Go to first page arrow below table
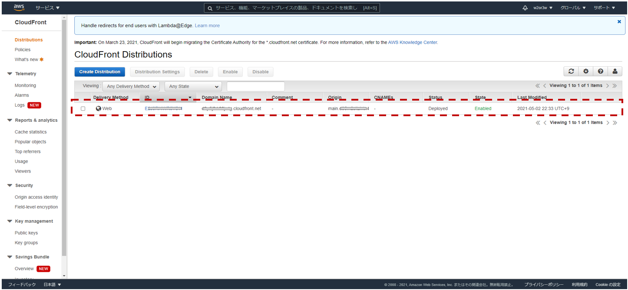628x290 pixels. [538, 123]
